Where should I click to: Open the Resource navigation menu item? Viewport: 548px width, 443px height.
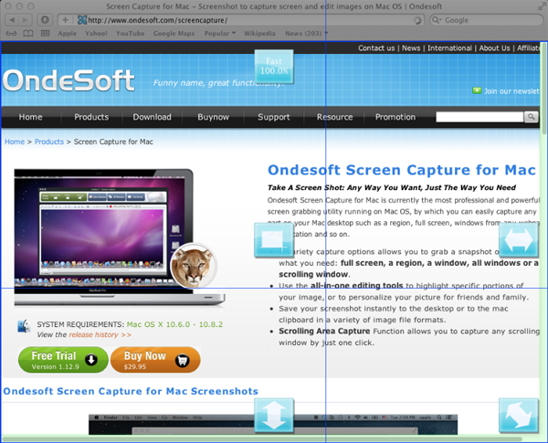click(334, 117)
